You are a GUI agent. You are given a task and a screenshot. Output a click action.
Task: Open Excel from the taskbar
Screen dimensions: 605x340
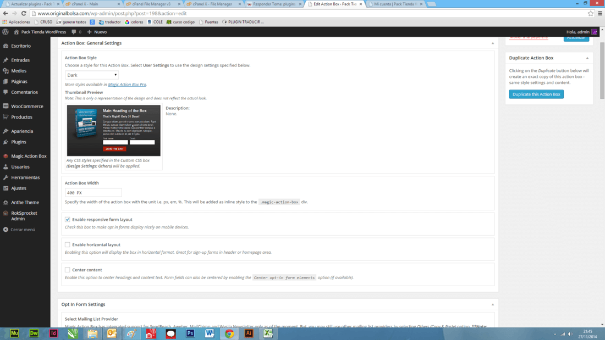pos(268,333)
